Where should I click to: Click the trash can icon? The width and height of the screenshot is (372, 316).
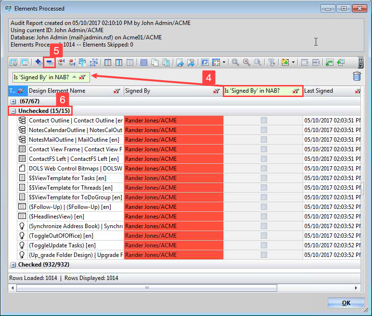click(356, 76)
